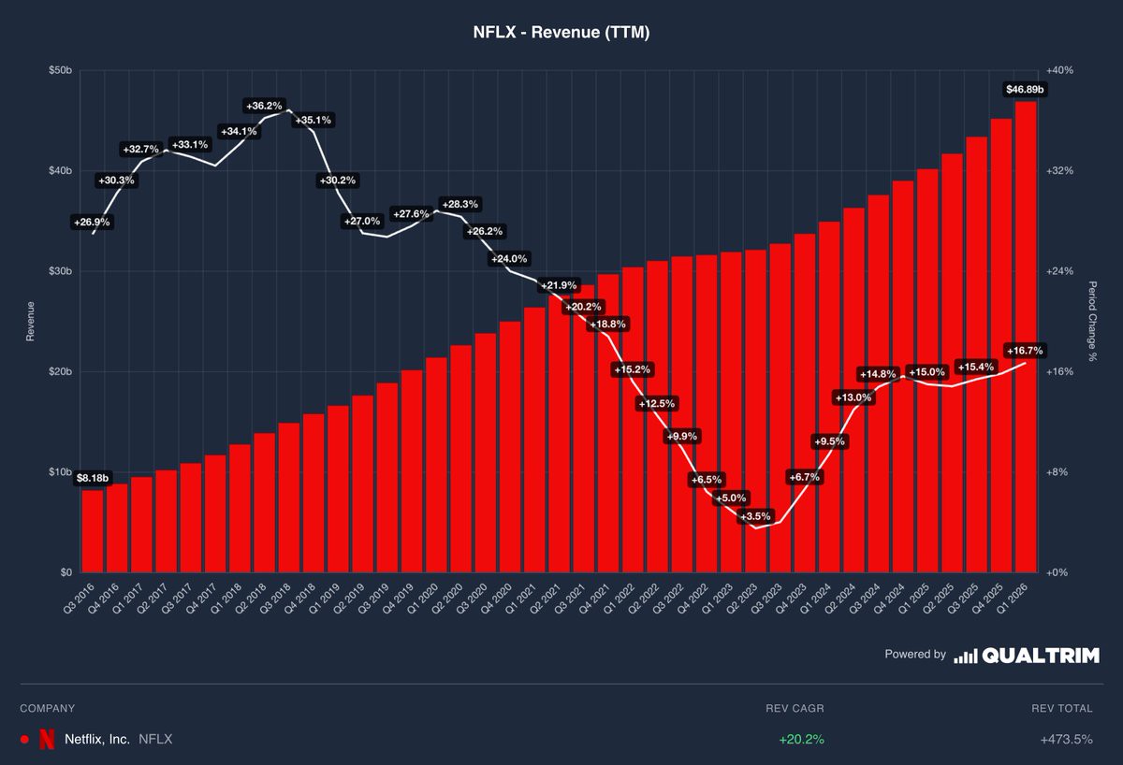This screenshot has width=1123, height=765.
Task: Click the Netflix N logo icon
Action: point(47,739)
